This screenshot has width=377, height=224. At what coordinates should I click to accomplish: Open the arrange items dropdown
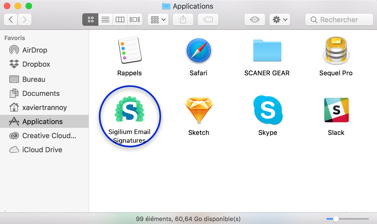[158, 20]
